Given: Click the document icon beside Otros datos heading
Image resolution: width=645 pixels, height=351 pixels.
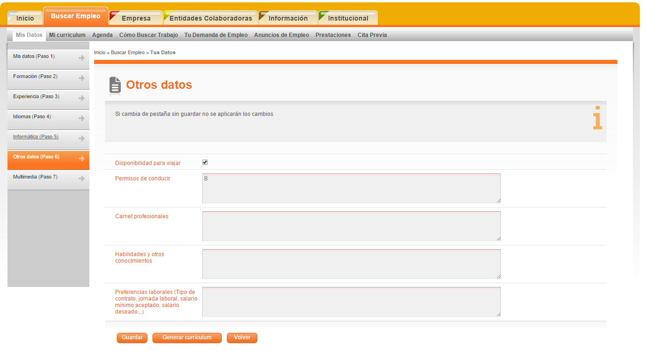Looking at the screenshot, I should (x=115, y=85).
